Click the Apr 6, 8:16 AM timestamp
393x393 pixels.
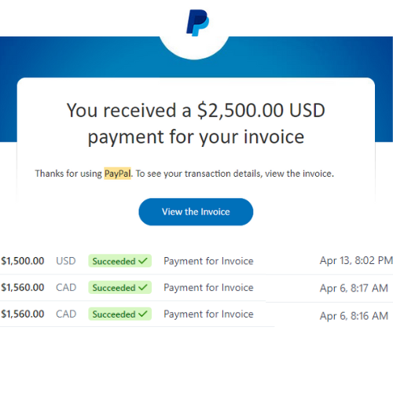354,316
